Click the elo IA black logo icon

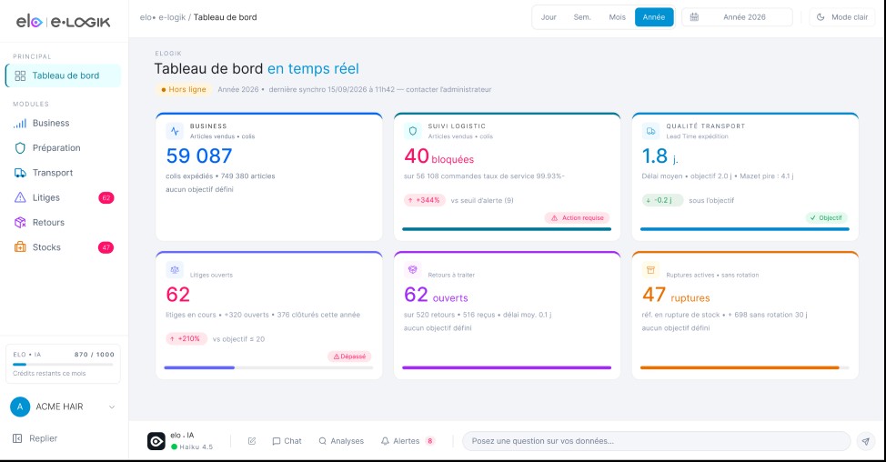[156, 441]
